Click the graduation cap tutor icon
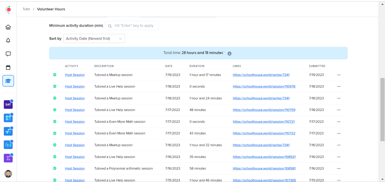Image resolution: width=385 pixels, height=182 pixels. (x=8, y=81)
